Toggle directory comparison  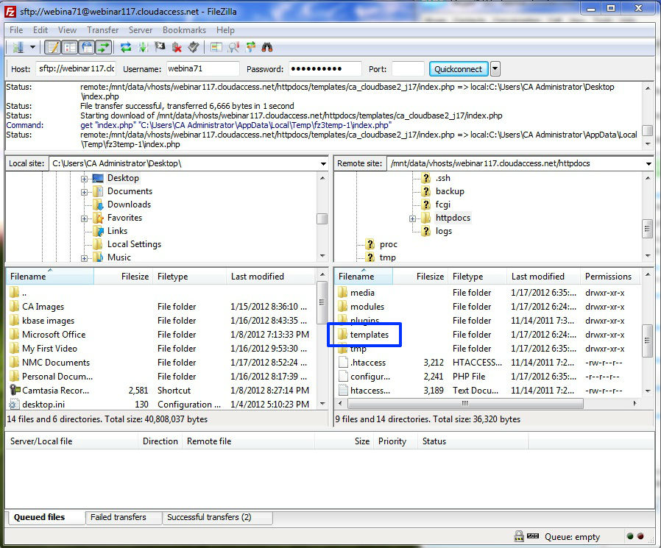(x=233, y=47)
